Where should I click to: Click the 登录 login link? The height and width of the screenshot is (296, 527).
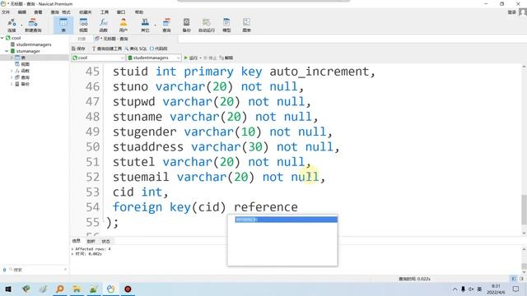pyautogui.click(x=511, y=12)
